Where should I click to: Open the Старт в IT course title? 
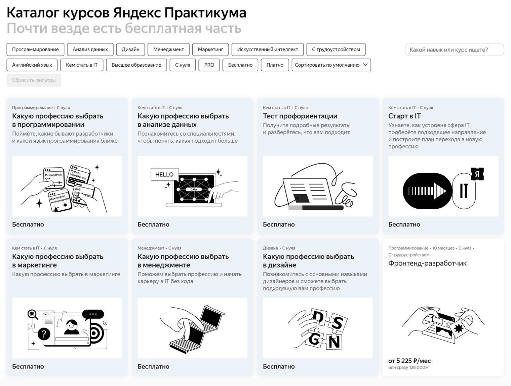click(404, 116)
